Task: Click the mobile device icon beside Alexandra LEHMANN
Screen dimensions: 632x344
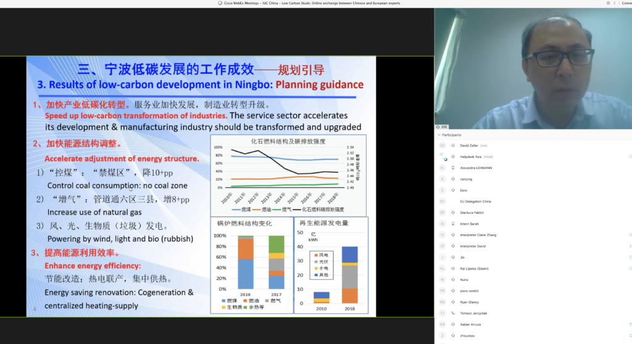Action: coord(453,168)
